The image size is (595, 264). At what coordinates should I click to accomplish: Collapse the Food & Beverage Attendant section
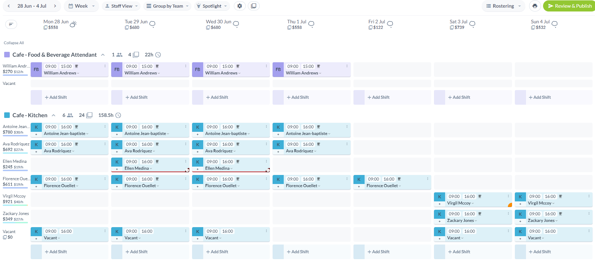click(x=103, y=55)
